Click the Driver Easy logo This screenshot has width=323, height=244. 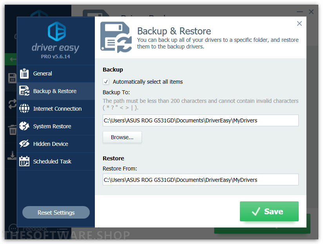tap(57, 31)
